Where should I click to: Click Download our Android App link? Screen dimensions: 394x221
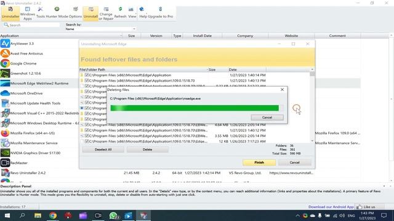tap(331, 207)
